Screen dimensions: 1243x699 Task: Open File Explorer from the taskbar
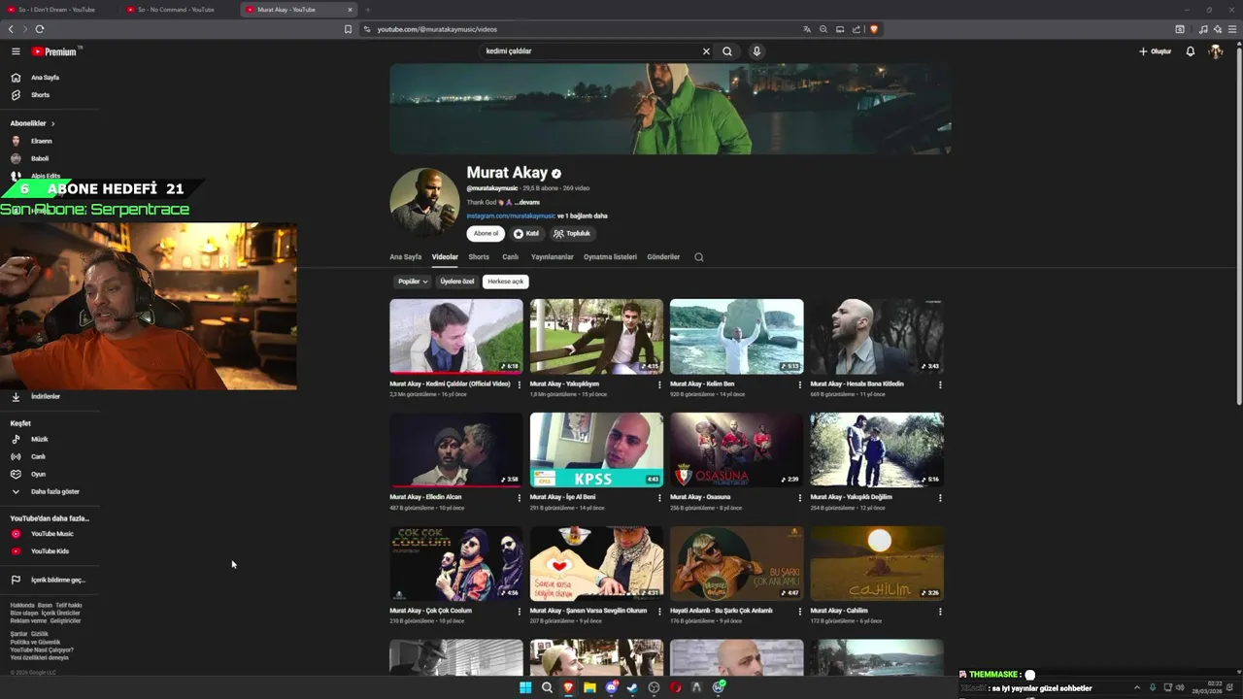pyautogui.click(x=589, y=687)
